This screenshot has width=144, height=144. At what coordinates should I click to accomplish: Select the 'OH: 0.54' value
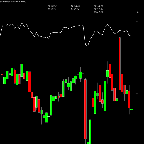click(x=98, y=9)
